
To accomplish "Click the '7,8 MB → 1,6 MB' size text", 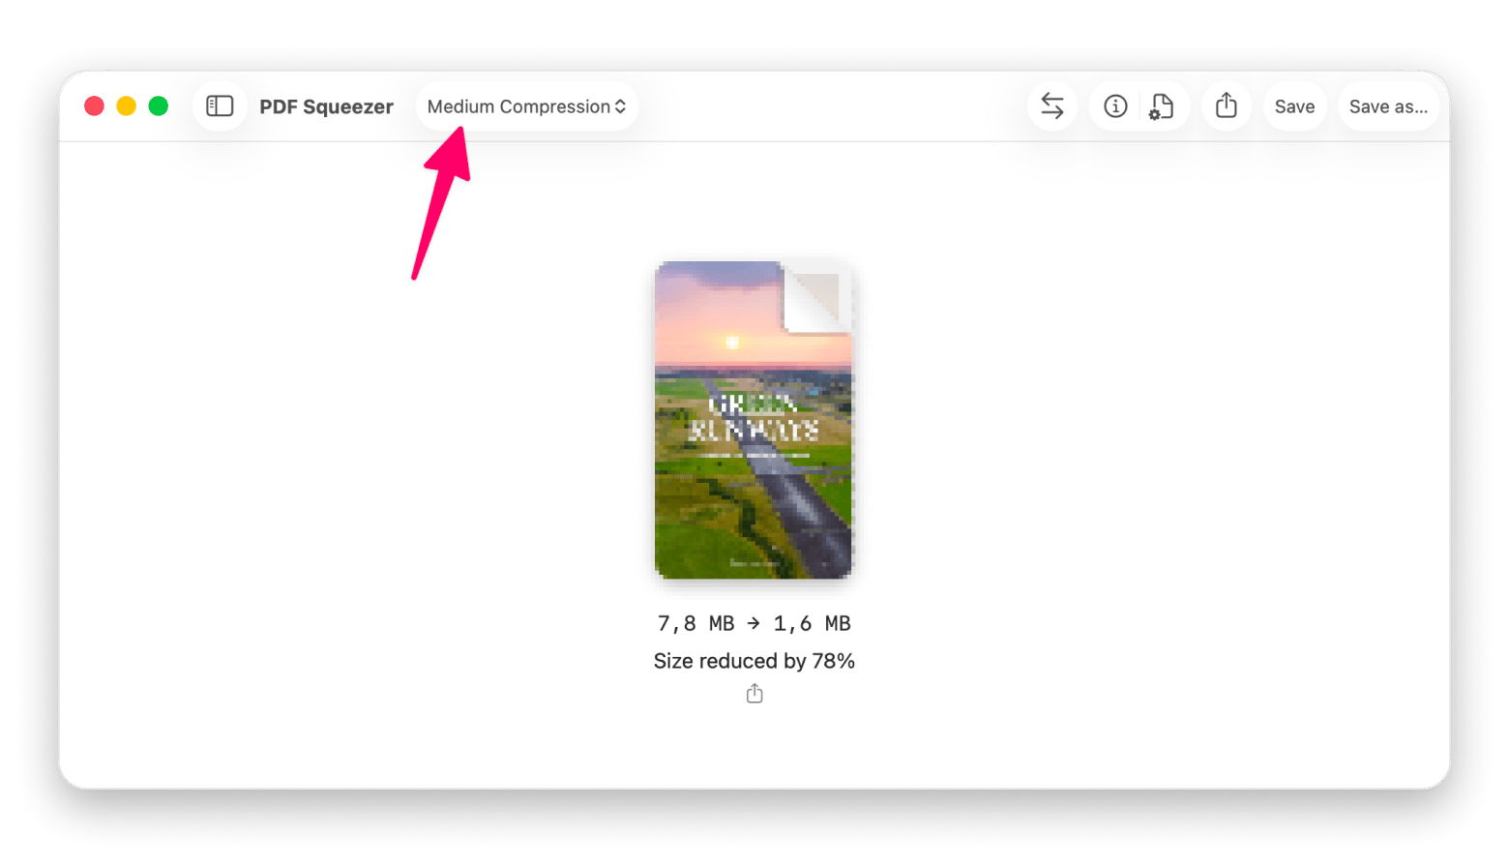I will [x=754, y=623].
